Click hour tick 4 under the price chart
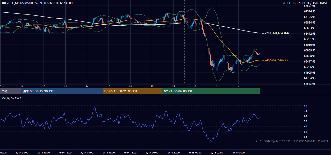 coord(239,86)
